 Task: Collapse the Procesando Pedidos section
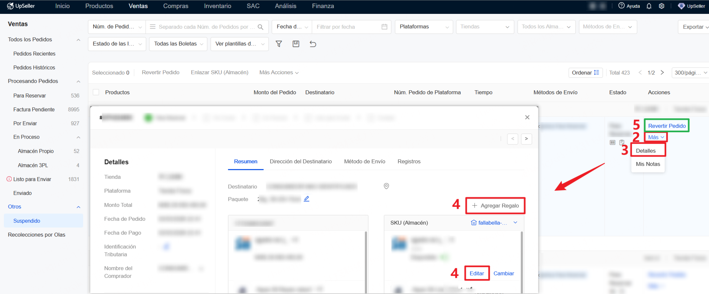pos(78,81)
